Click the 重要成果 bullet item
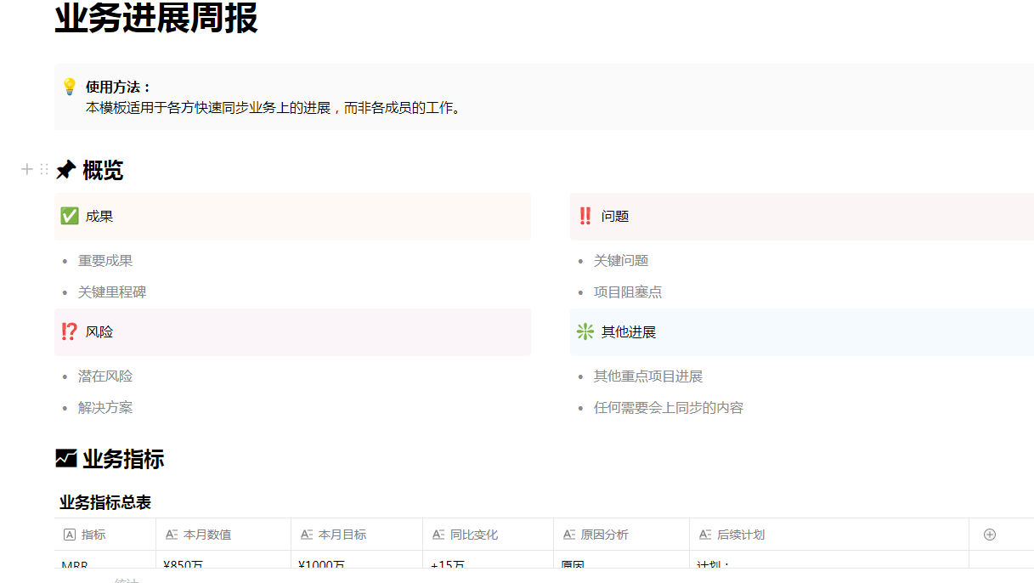Screen dimensions: 1034x583 click(105, 261)
